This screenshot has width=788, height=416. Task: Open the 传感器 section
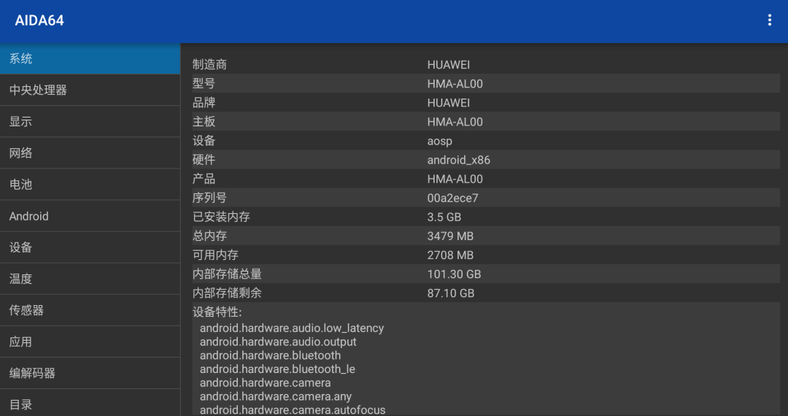click(x=90, y=310)
